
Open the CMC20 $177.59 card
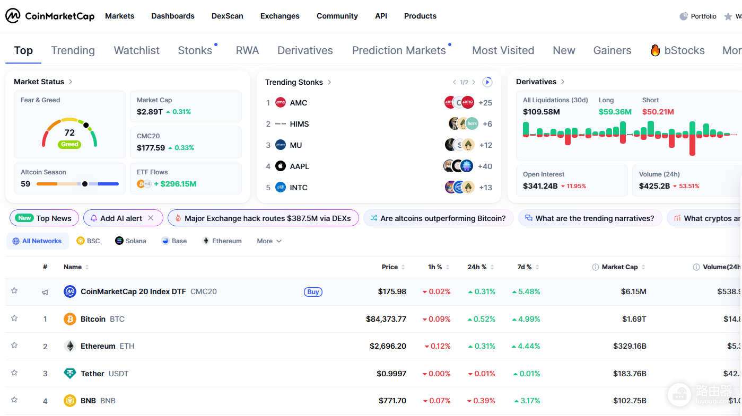[186, 143]
